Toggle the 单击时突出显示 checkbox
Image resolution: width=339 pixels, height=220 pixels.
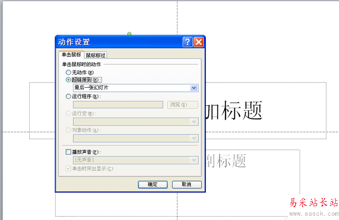[68, 168]
